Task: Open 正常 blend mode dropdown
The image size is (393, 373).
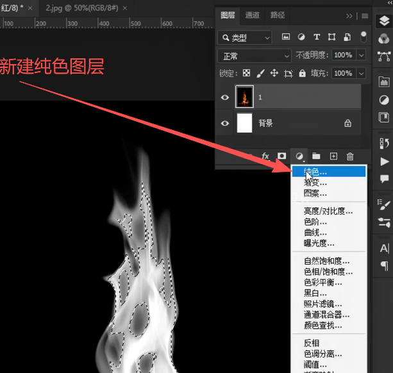Action: pos(255,56)
